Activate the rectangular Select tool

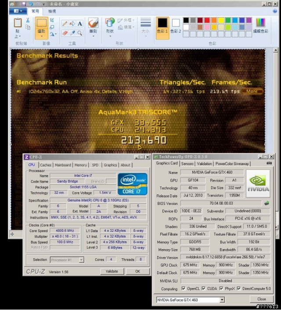tap(41, 23)
